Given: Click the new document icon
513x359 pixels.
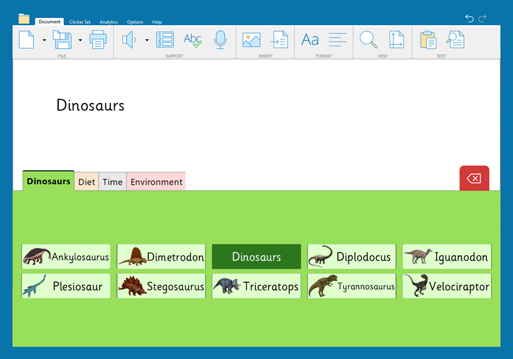Looking at the screenshot, I should click(x=26, y=40).
